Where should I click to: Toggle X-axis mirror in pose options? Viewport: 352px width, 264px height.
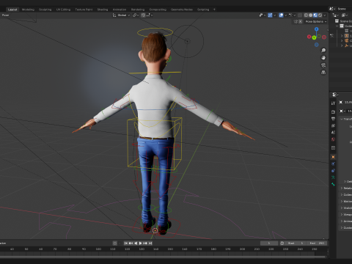301,21
